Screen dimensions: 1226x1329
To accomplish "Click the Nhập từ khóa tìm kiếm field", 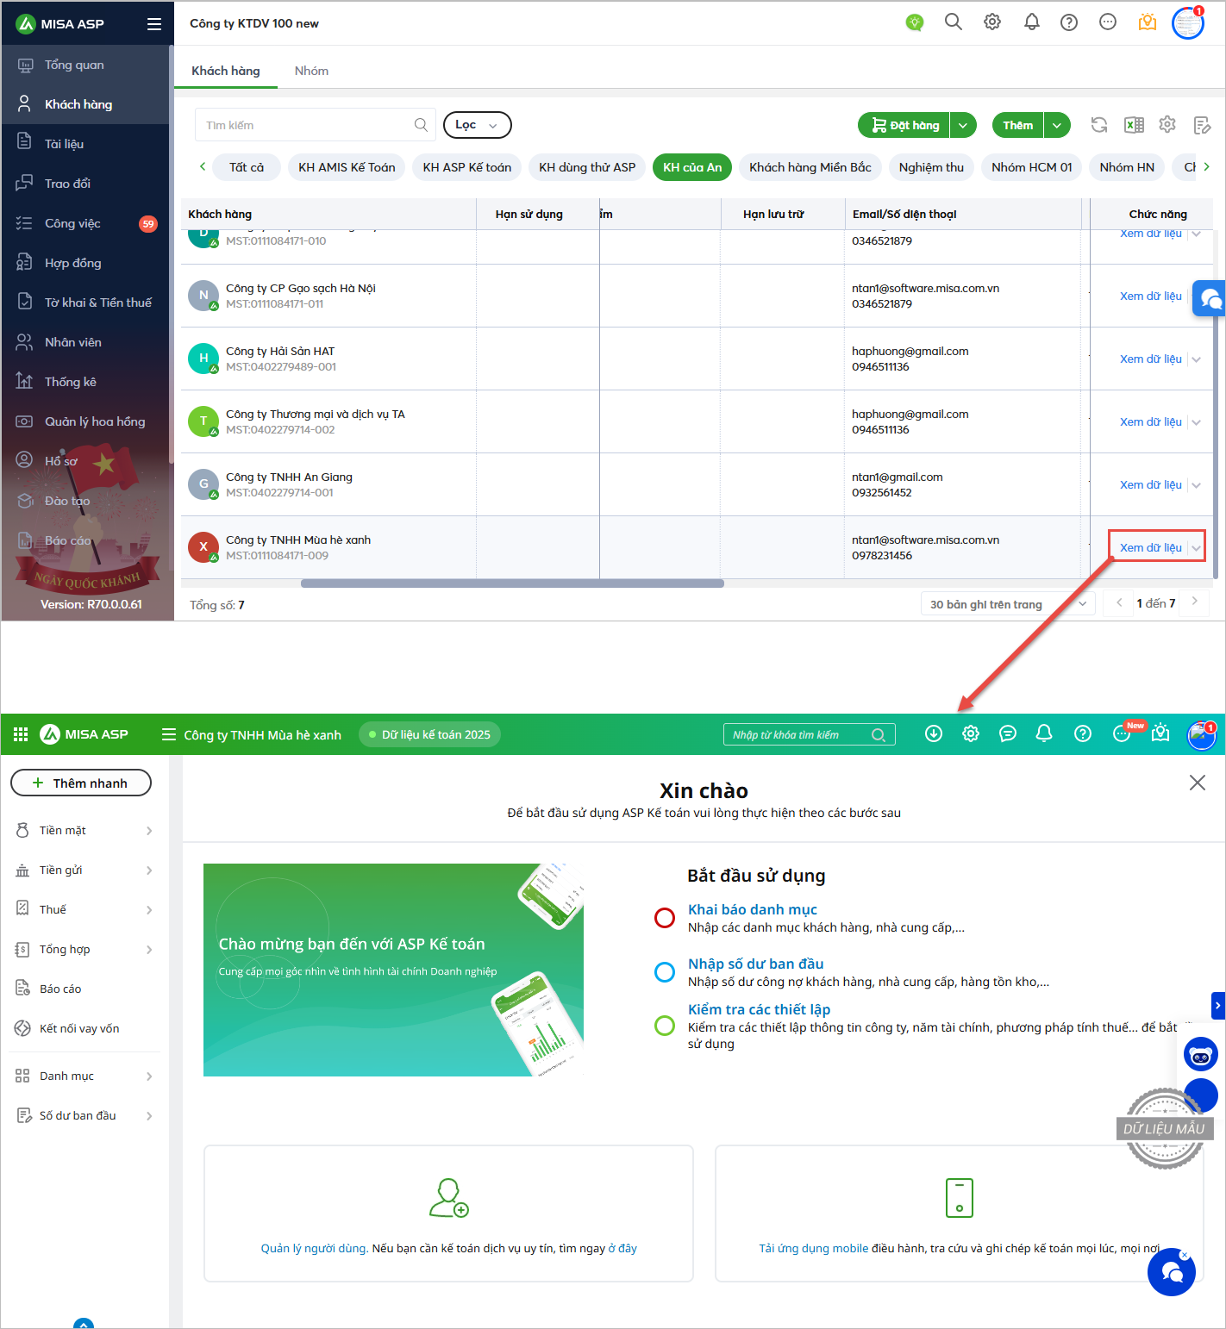I will click(x=810, y=734).
